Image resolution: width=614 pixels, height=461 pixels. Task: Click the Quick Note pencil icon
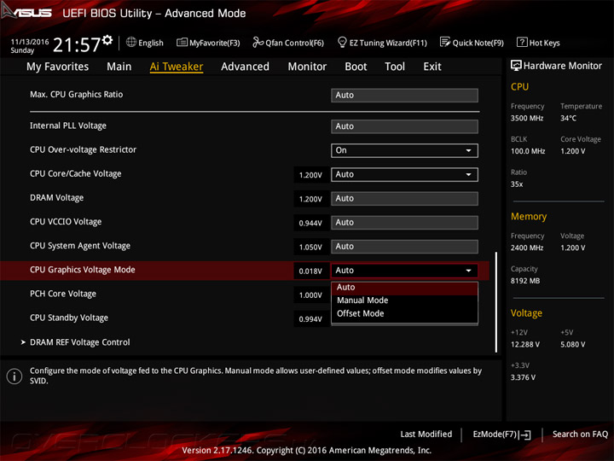[445, 42]
